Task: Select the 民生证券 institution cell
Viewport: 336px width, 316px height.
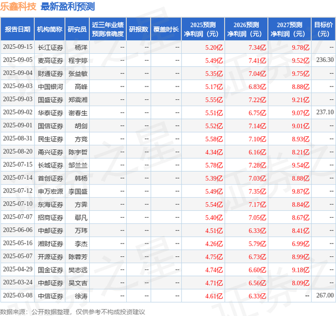Action: tap(50, 139)
